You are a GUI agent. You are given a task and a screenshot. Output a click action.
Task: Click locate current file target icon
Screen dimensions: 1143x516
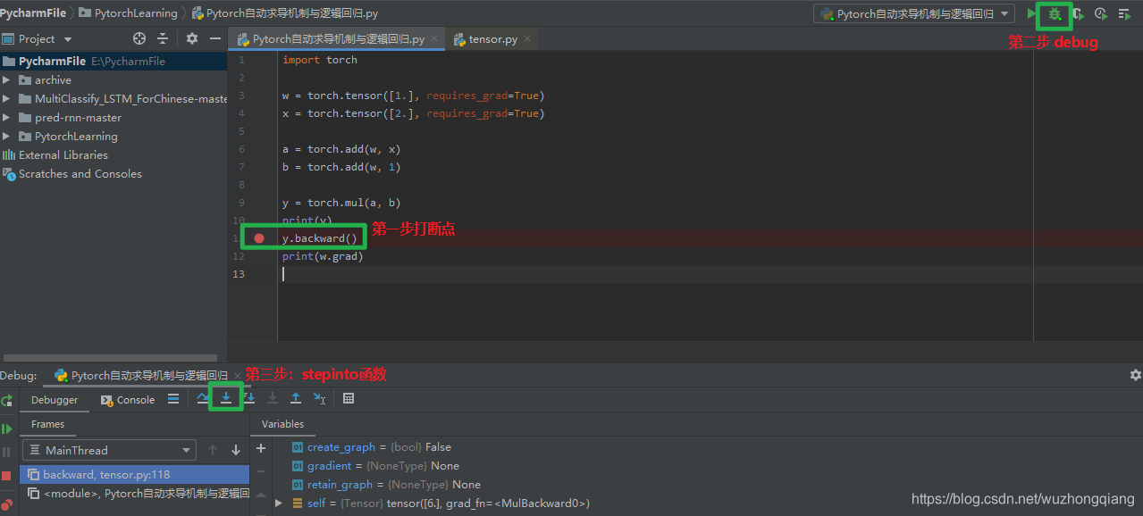click(x=139, y=38)
